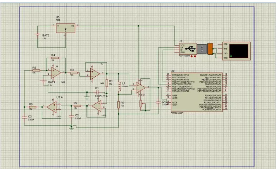Click resistor R3 between the op-amps
Screen dimensions: 276x169
tap(74, 73)
